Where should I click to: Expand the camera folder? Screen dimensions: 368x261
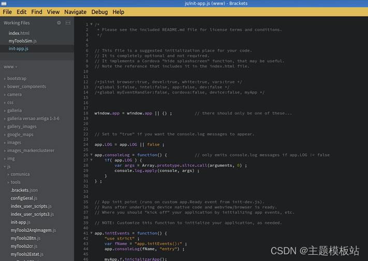[x=14, y=94]
